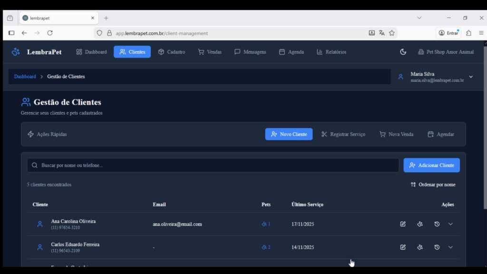This screenshot has width=487, height=274.
Task: Click the Dashboard breadcrumb link
Action: point(25,77)
